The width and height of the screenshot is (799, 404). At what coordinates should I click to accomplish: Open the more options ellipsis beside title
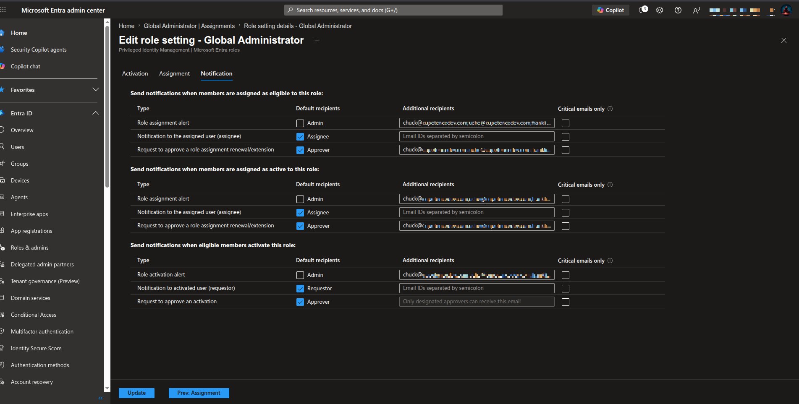(x=317, y=40)
